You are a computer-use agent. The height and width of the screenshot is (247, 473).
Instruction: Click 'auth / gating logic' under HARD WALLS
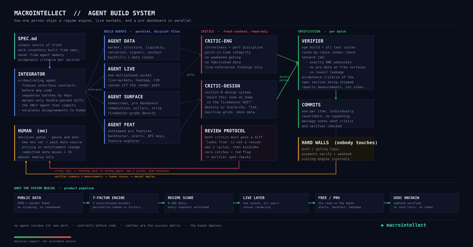321,149
